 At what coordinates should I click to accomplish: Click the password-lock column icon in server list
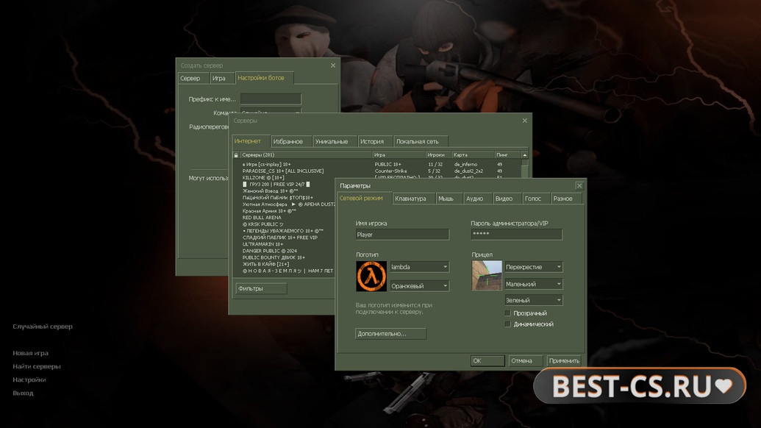tap(236, 155)
